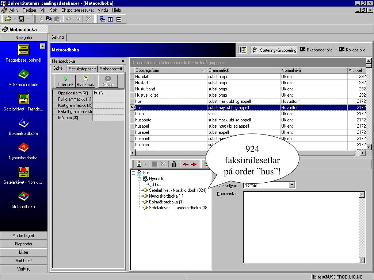
Task: Open the Søking tab
Action: click(58, 38)
